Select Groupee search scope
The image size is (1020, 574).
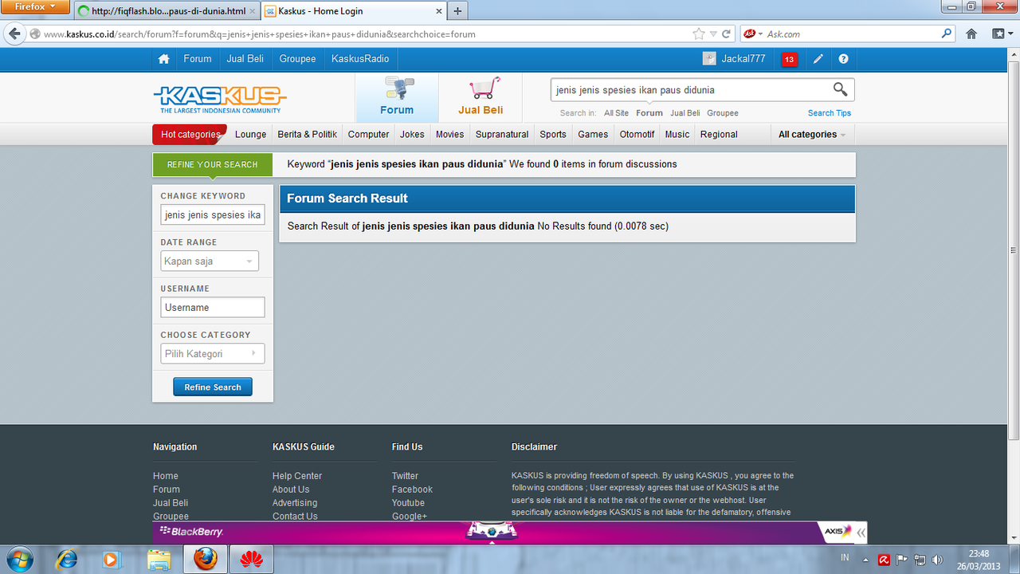pos(723,113)
